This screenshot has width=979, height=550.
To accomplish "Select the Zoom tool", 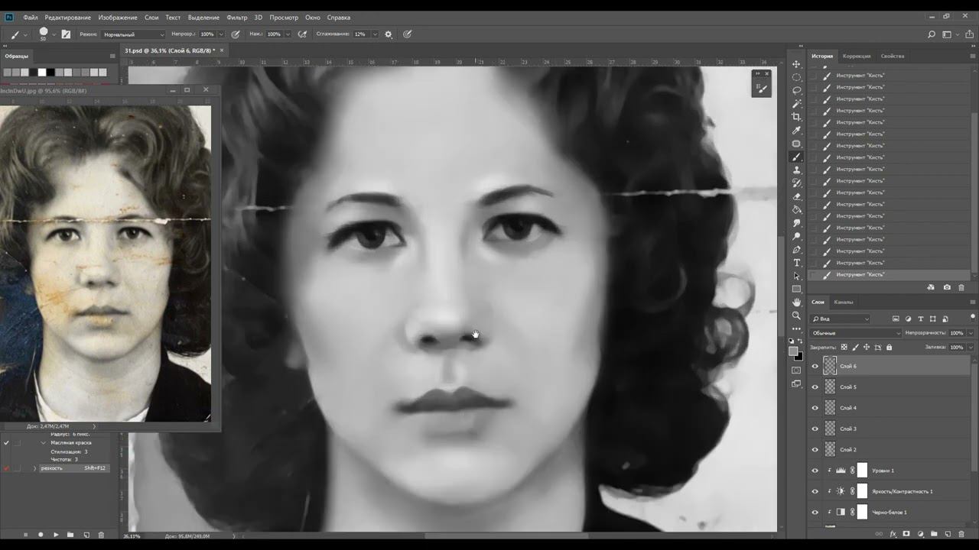I will click(x=796, y=315).
